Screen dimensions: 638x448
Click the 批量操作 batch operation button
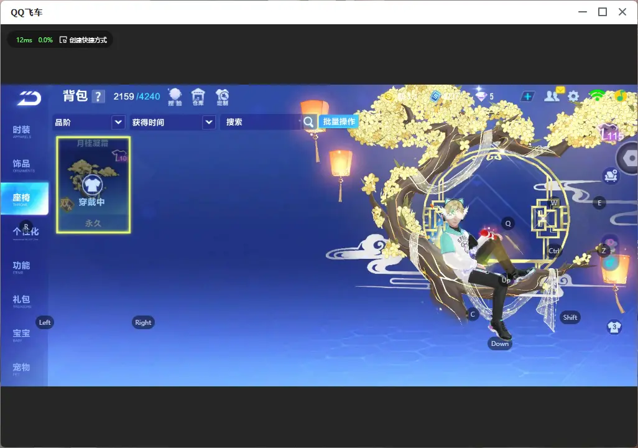click(x=338, y=122)
